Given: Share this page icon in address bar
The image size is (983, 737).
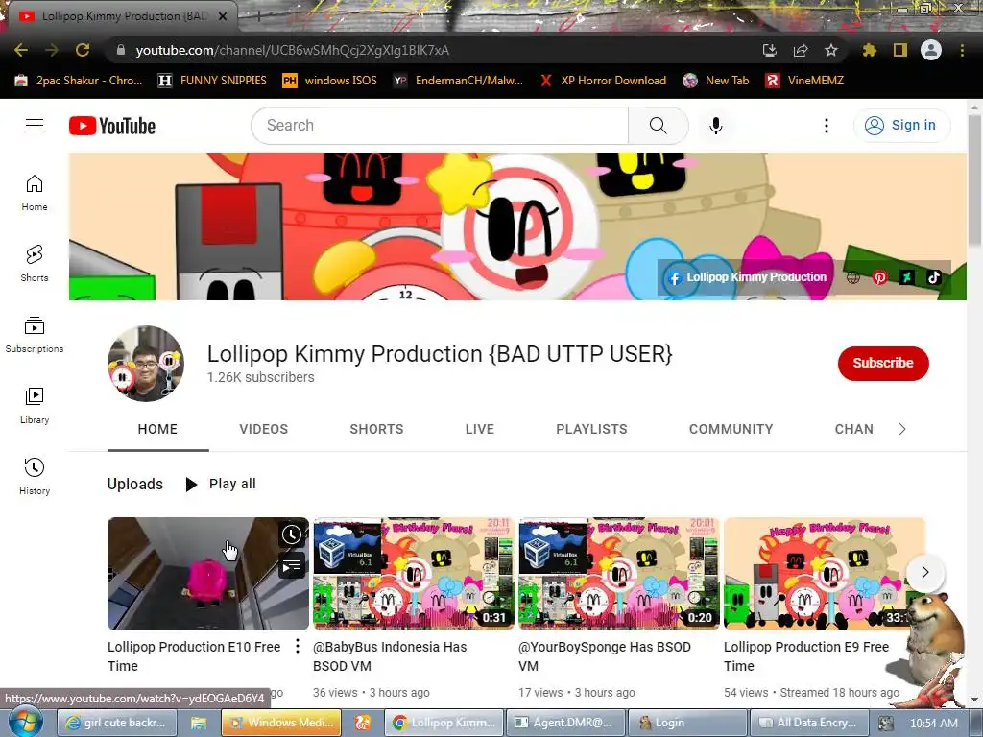Looking at the screenshot, I should pos(801,50).
